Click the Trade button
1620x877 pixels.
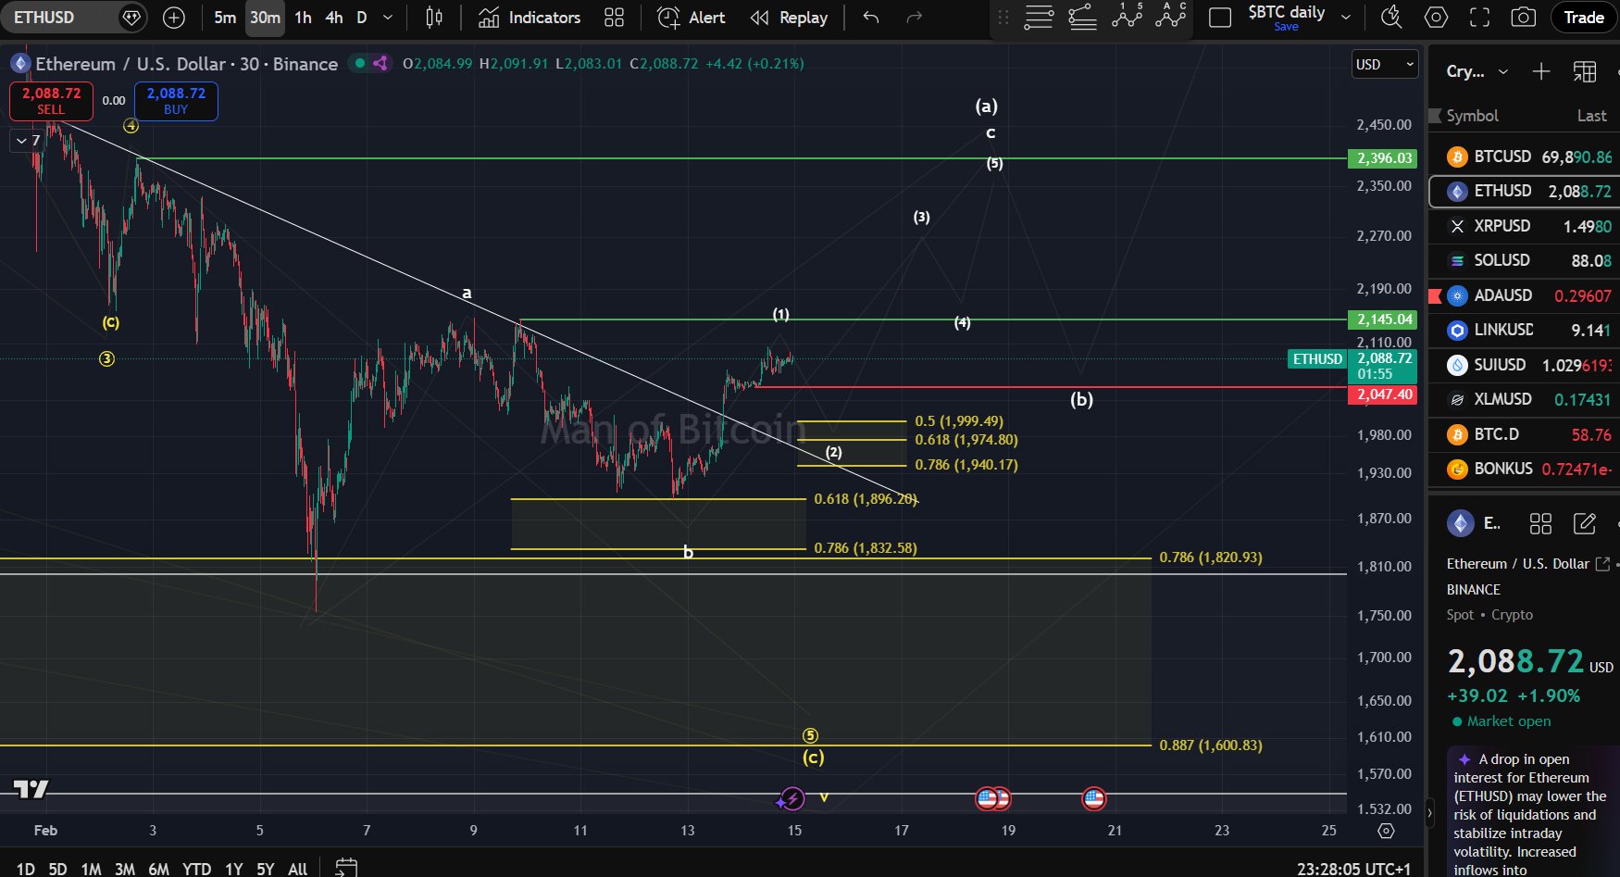tap(1583, 18)
